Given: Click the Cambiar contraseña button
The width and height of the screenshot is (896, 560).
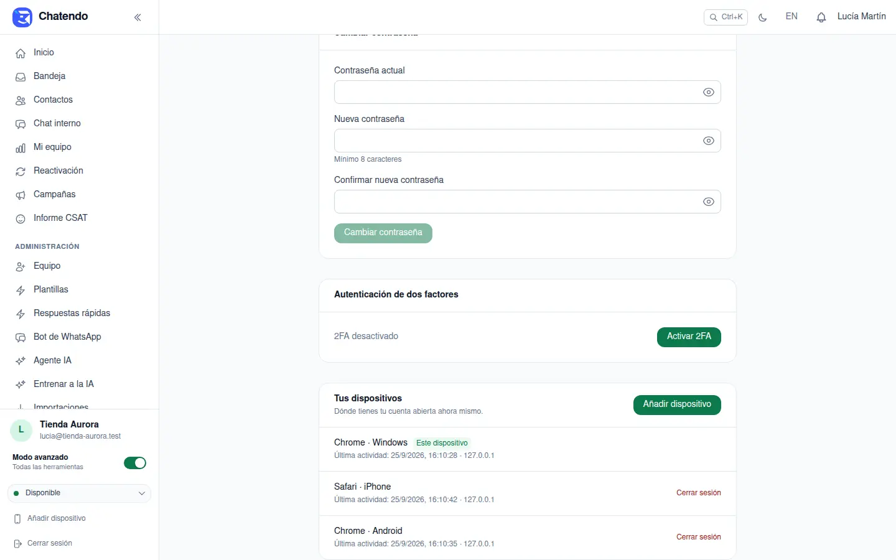Looking at the screenshot, I should coord(383,233).
